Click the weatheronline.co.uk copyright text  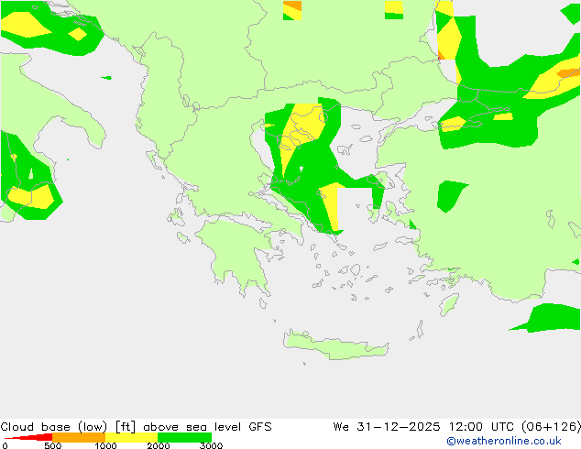click(504, 441)
